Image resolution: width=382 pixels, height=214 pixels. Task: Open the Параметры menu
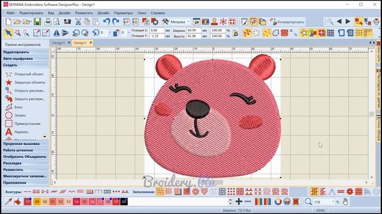tap(124, 13)
